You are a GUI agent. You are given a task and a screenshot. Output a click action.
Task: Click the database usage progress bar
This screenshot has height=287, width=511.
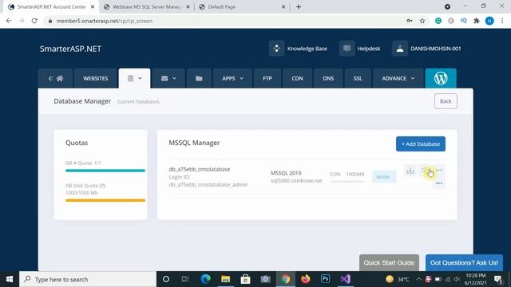(347, 182)
